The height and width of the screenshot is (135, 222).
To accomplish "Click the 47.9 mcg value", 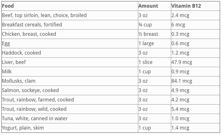I will [x=182, y=62].
